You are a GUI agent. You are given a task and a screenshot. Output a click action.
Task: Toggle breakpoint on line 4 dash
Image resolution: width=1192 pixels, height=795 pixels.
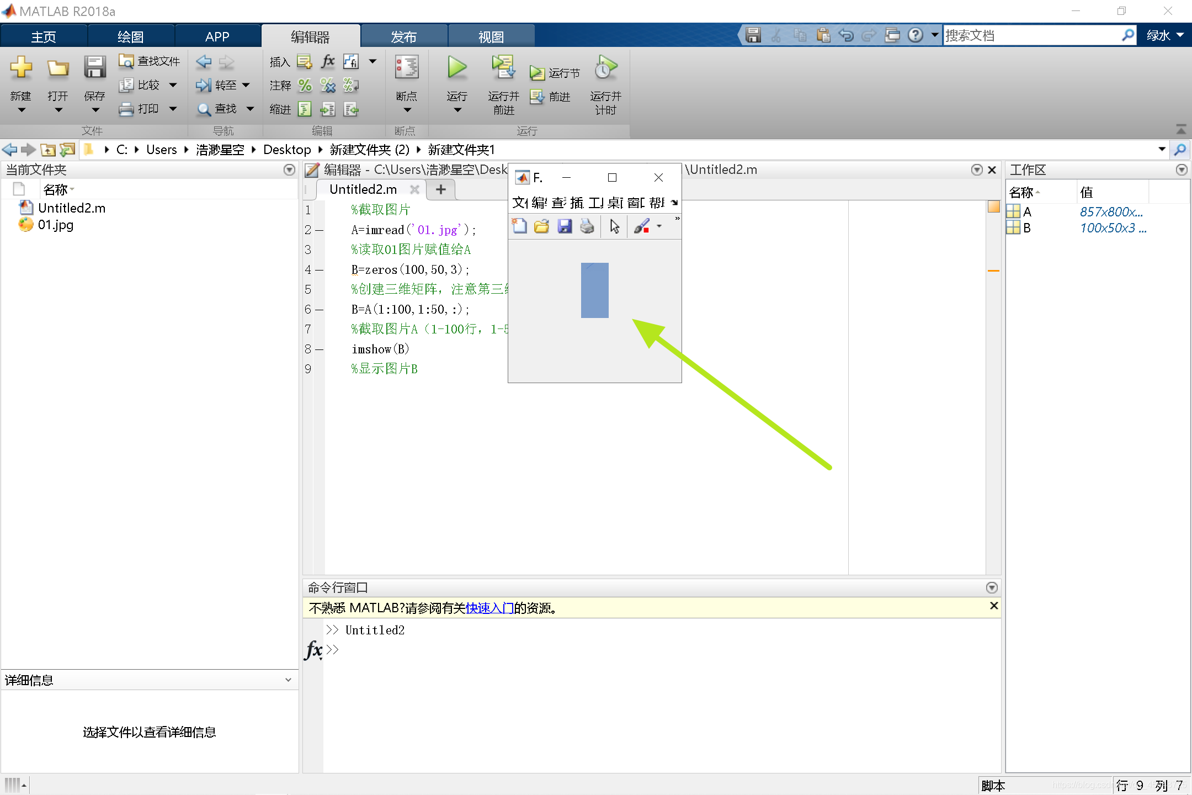tap(319, 270)
